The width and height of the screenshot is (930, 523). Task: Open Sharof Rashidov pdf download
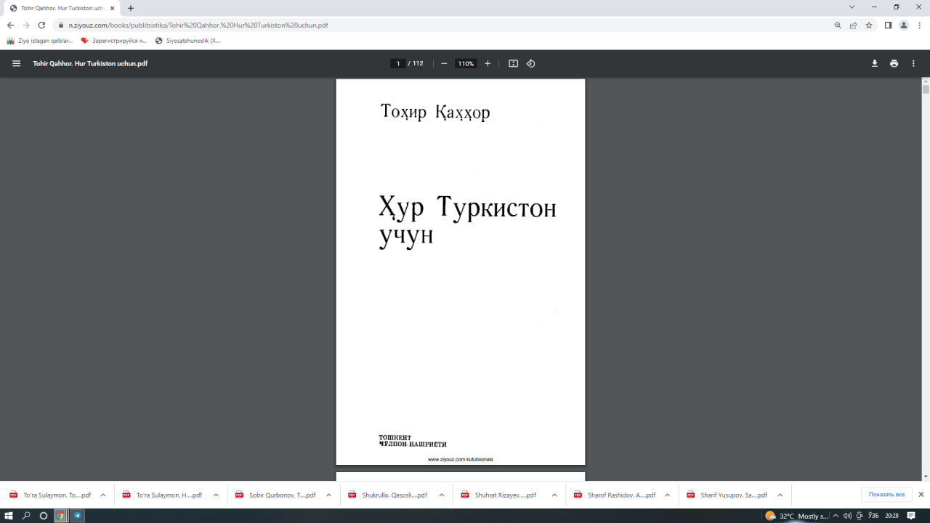pos(613,495)
